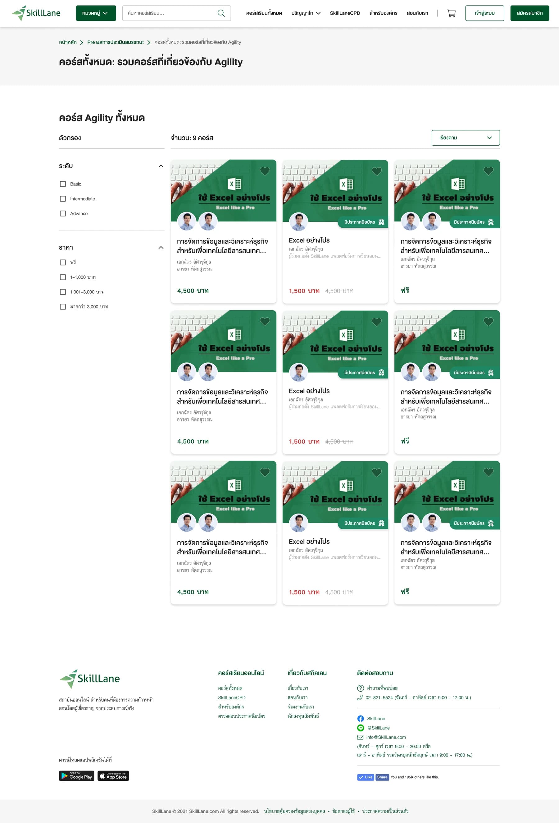Viewport: 559px width, 823px height.
Task: Open สำหรับองค์กร in the top navigation
Action: [384, 13]
